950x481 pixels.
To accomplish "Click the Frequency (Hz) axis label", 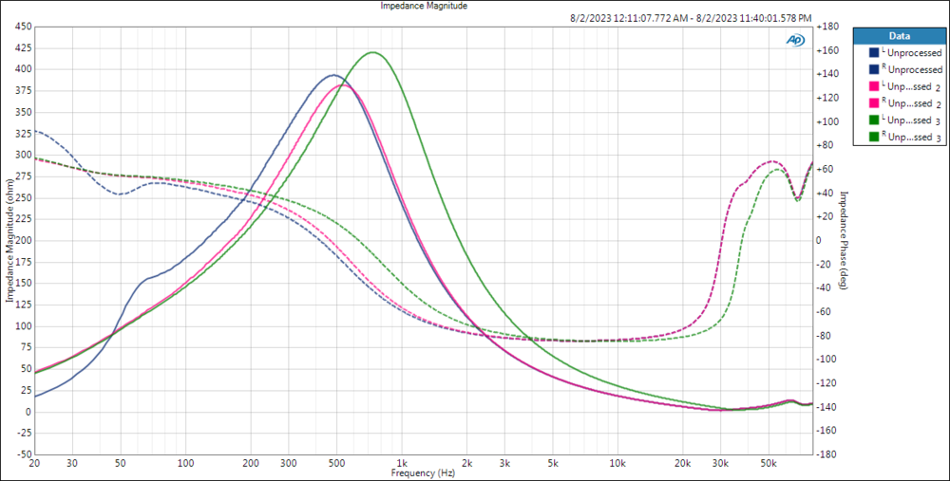I will coord(423,472).
